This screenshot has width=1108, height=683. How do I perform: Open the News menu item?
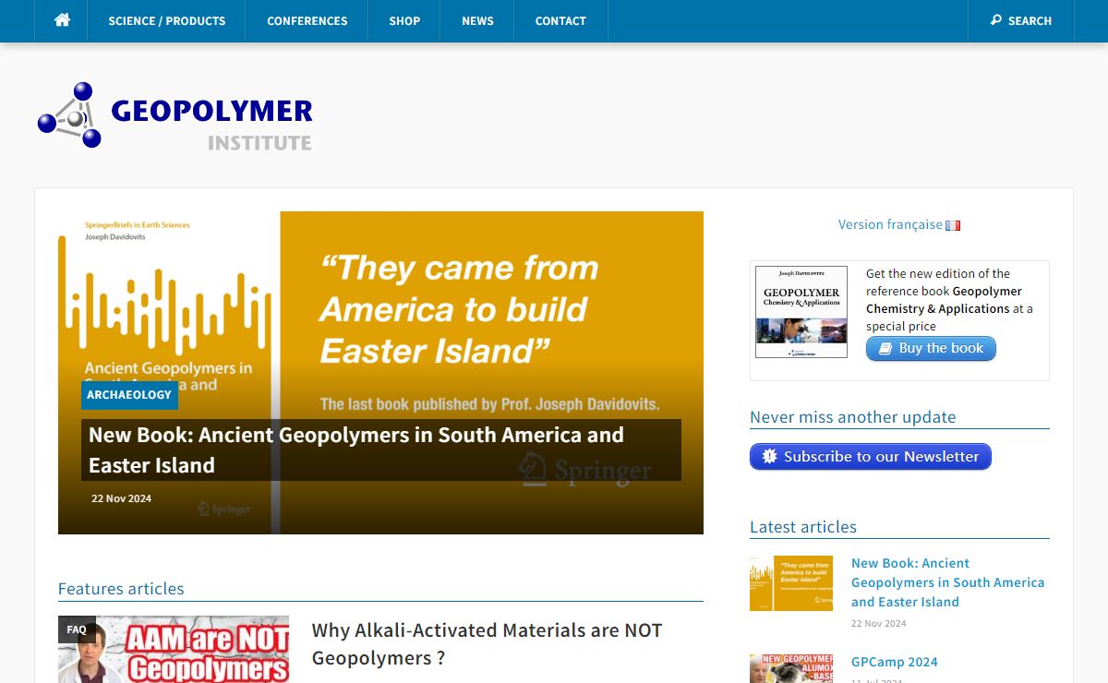point(477,20)
